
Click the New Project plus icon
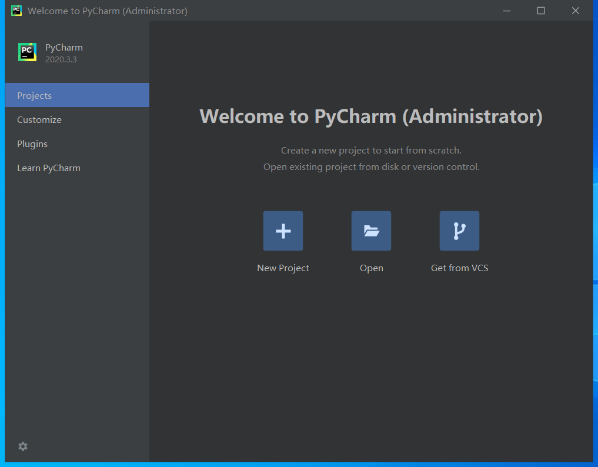coord(283,231)
